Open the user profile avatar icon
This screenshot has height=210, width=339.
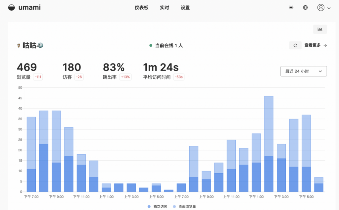click(x=320, y=8)
